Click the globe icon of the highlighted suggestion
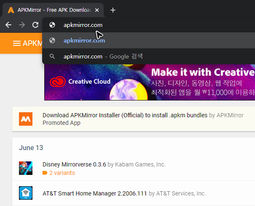The height and width of the screenshot is (206, 255). pos(52,40)
